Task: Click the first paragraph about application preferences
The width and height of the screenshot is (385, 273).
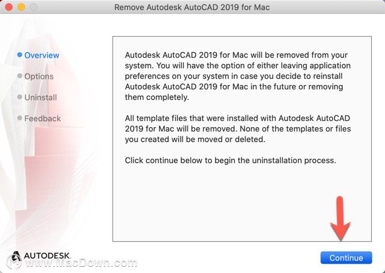Action: (238, 76)
